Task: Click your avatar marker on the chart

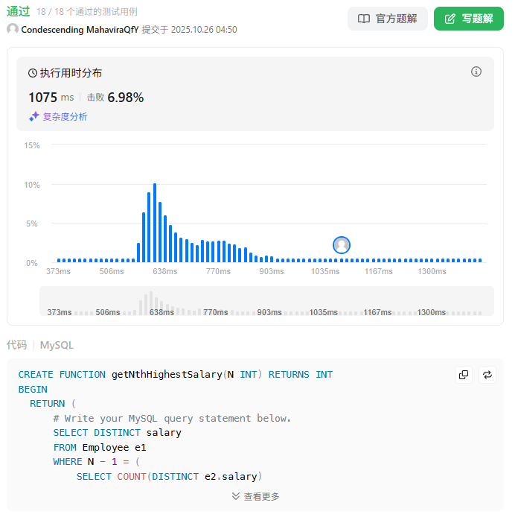Action: tap(342, 244)
